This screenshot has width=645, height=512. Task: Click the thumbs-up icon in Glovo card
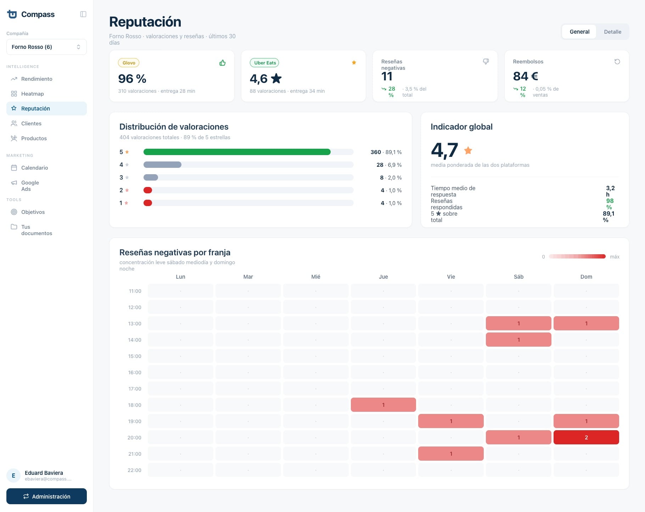pyautogui.click(x=223, y=63)
